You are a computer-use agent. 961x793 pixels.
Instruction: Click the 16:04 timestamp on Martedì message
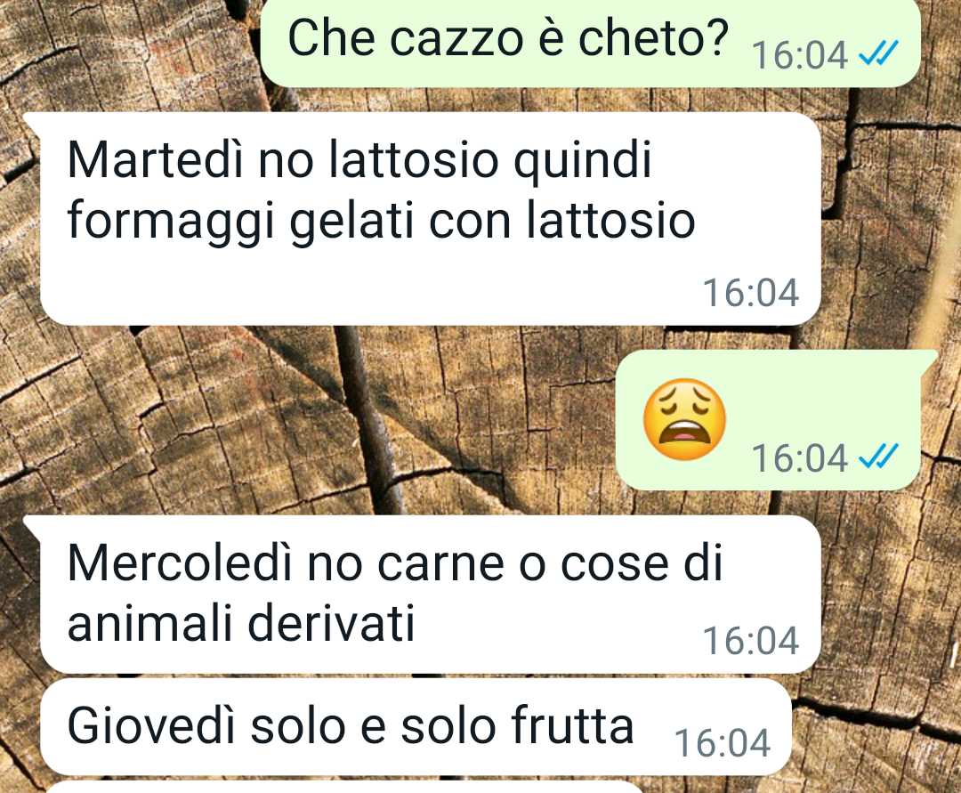(x=751, y=292)
